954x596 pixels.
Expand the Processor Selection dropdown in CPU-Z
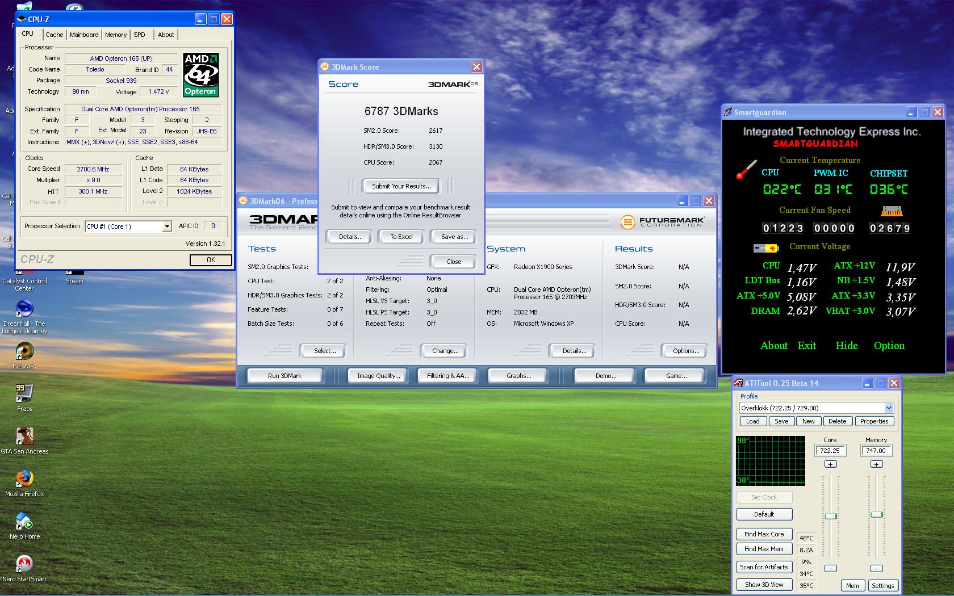coord(167,226)
